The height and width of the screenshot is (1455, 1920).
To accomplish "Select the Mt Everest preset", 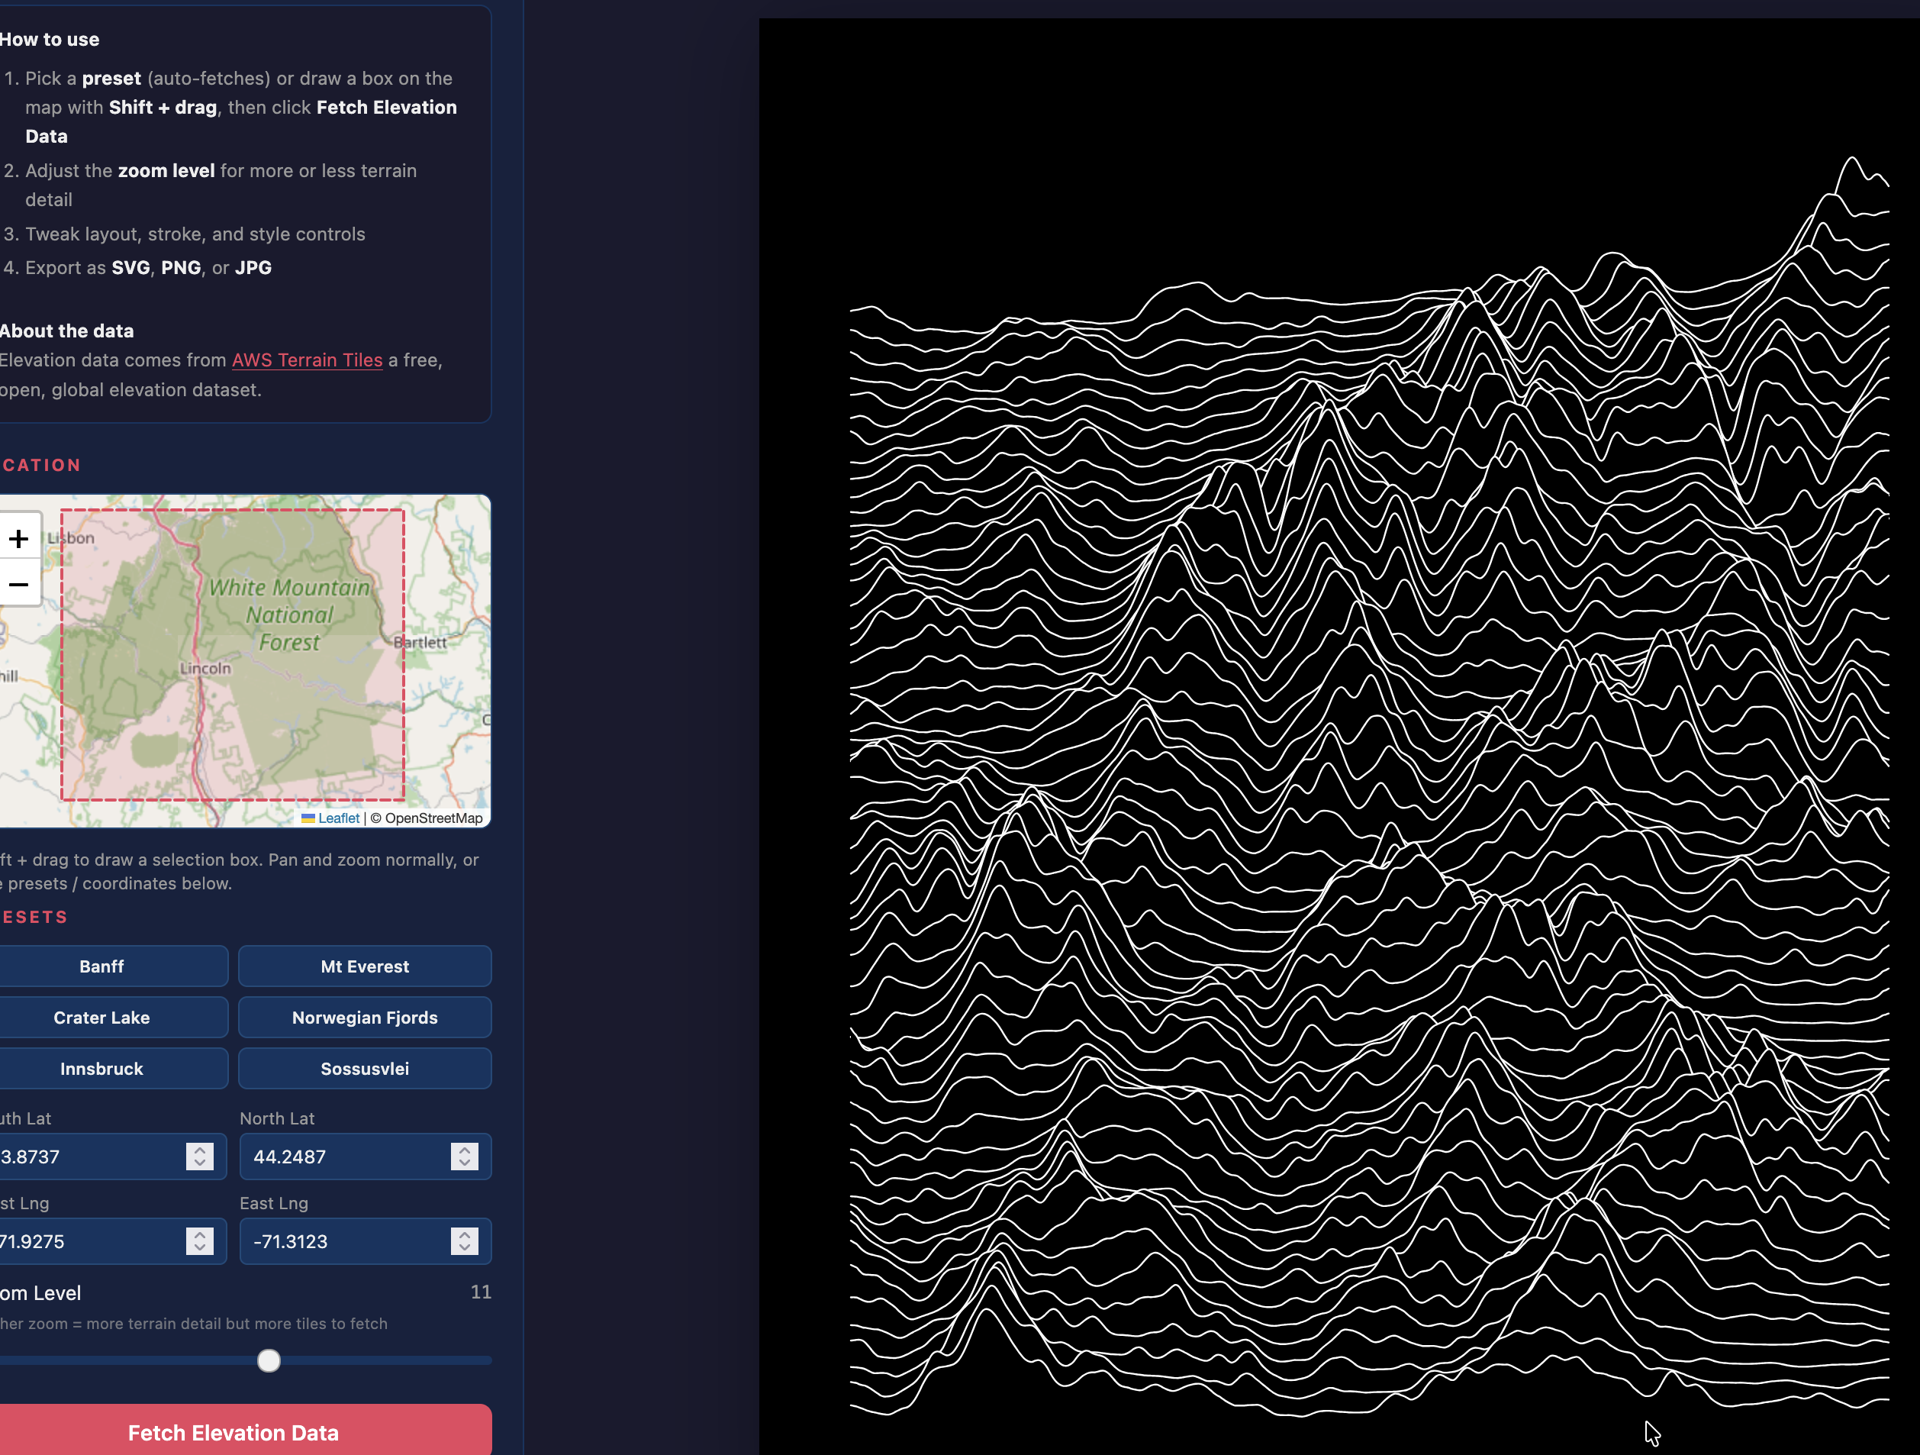I will 365,966.
